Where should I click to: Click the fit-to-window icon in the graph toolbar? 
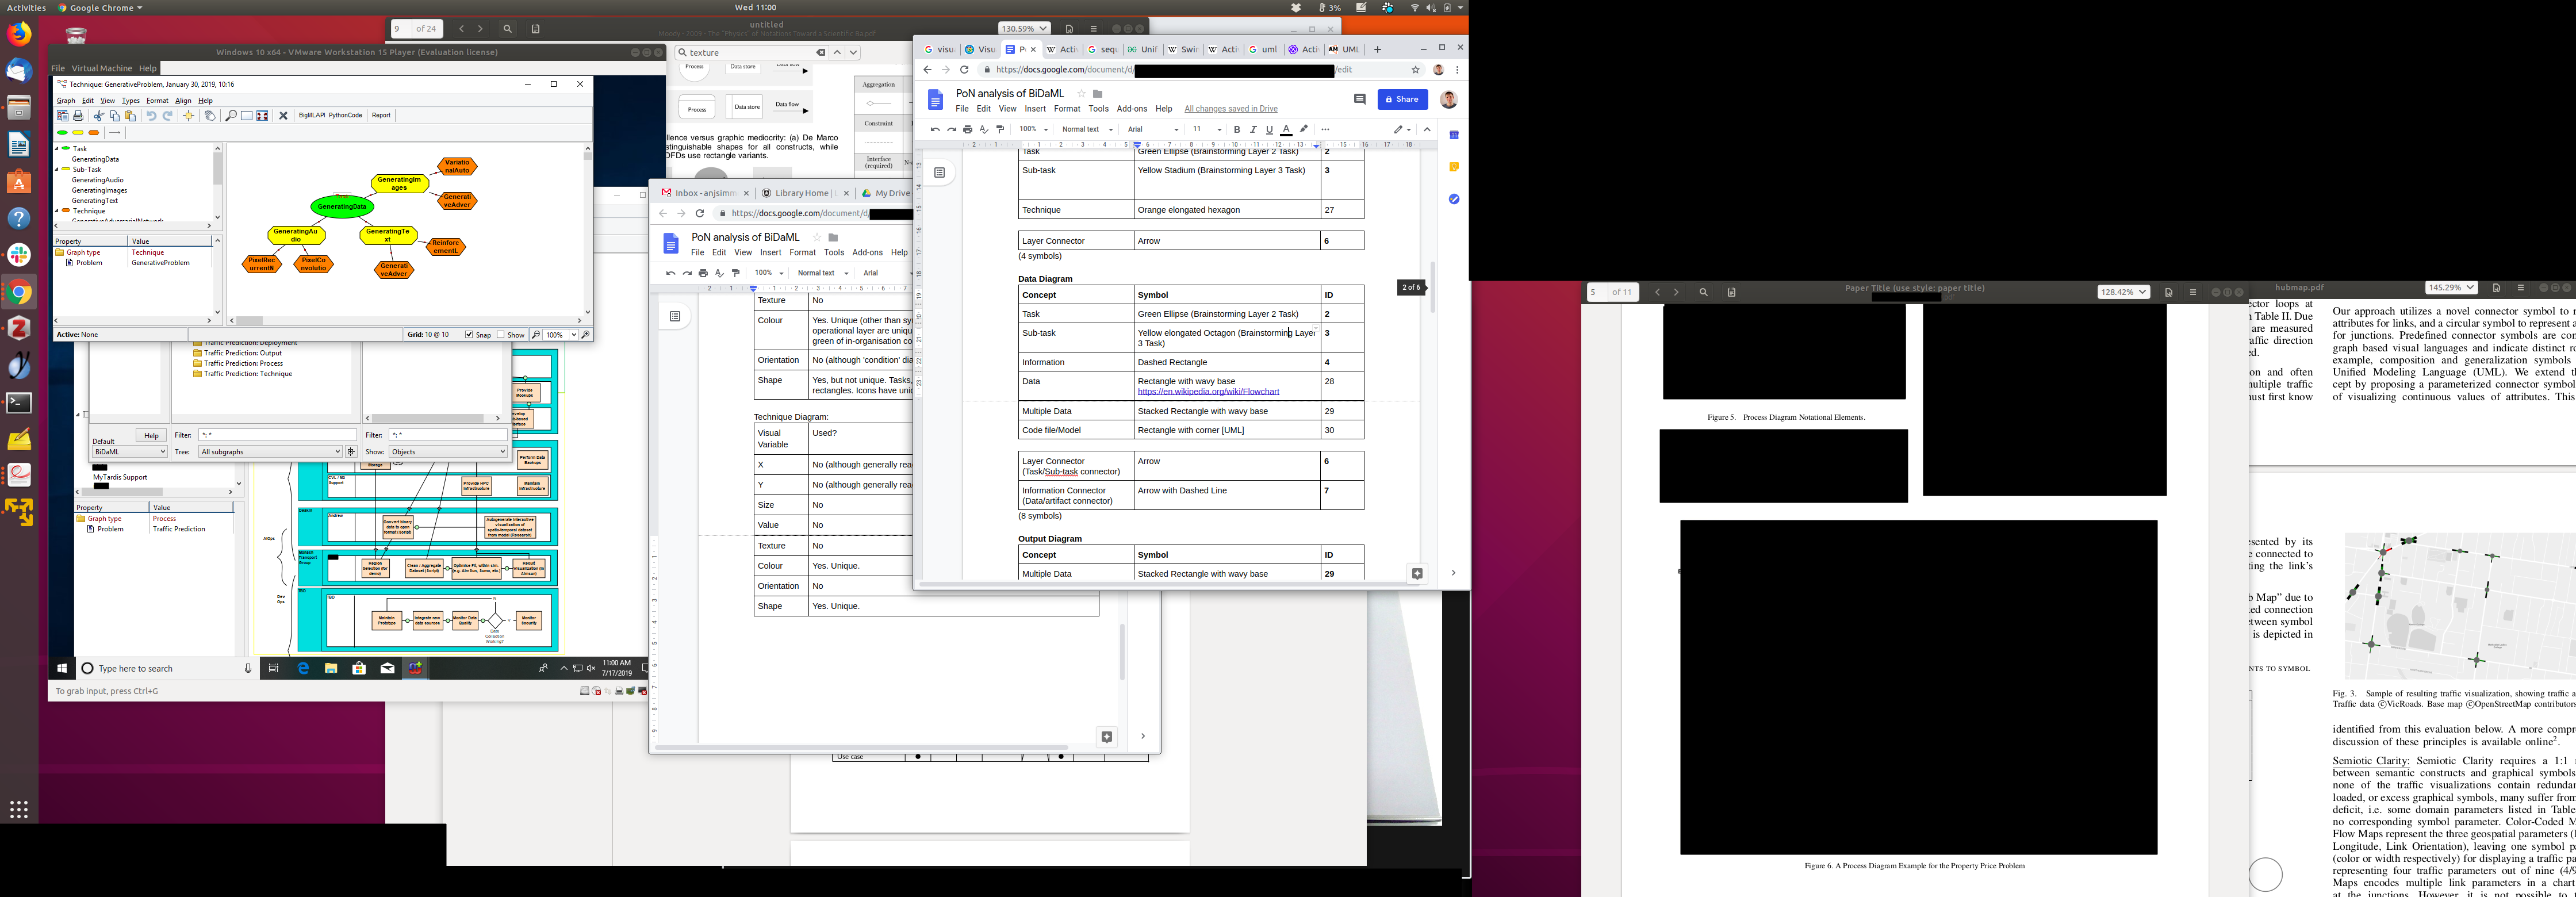(x=262, y=116)
